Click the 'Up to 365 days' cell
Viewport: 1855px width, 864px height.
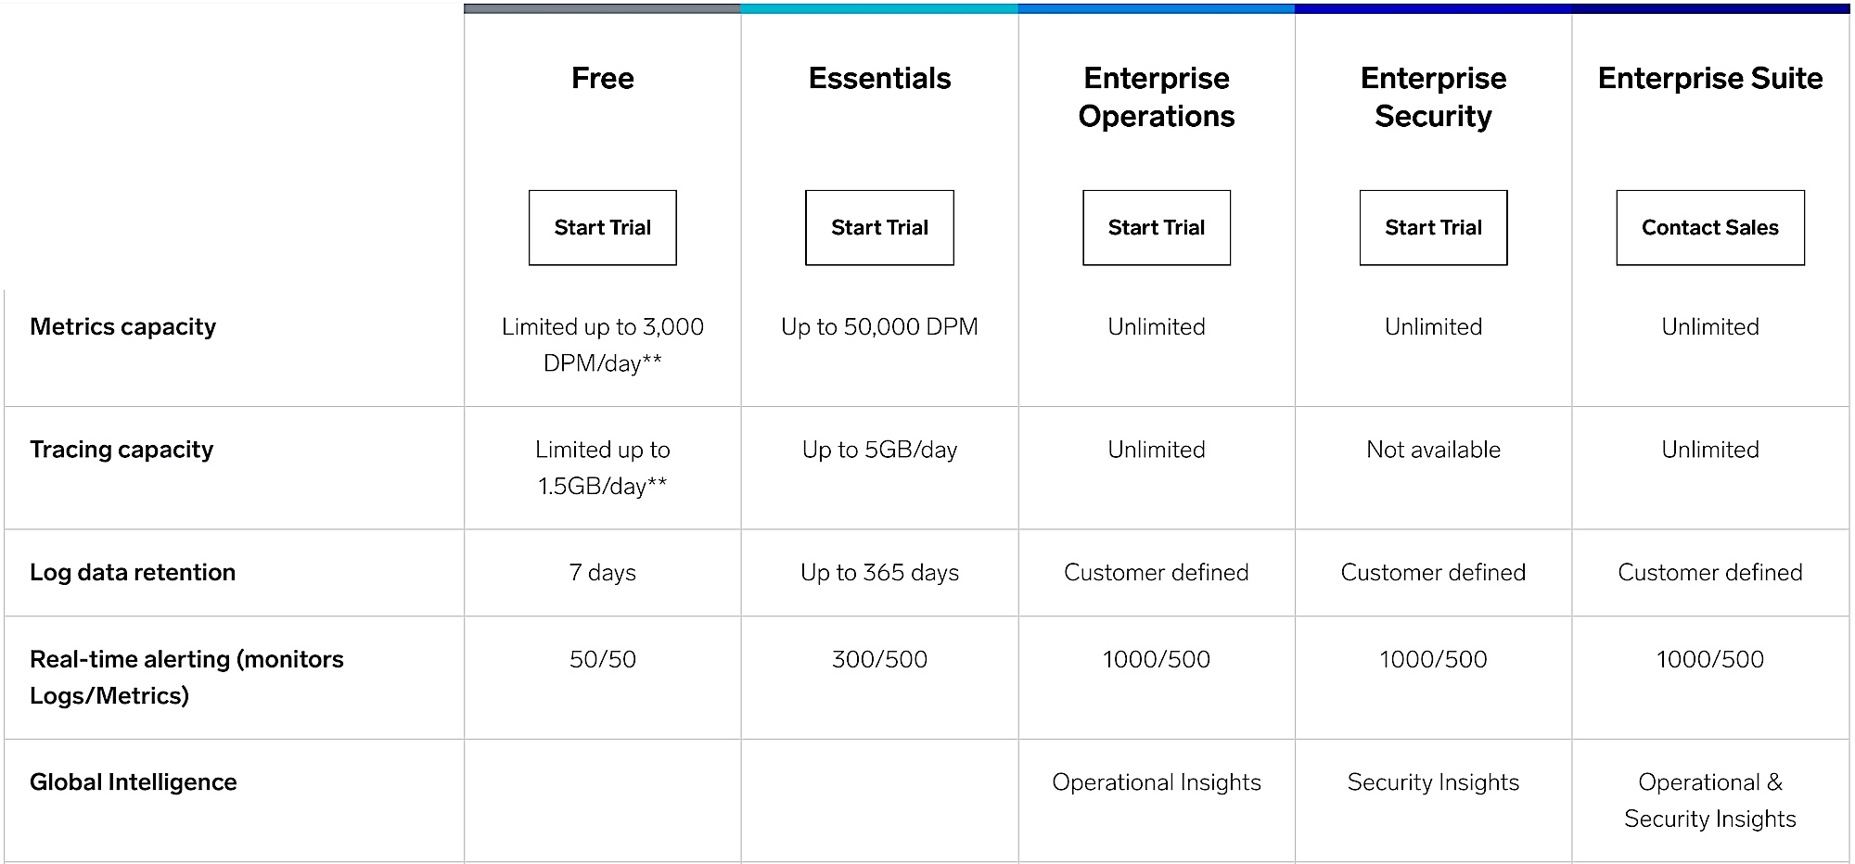click(879, 573)
